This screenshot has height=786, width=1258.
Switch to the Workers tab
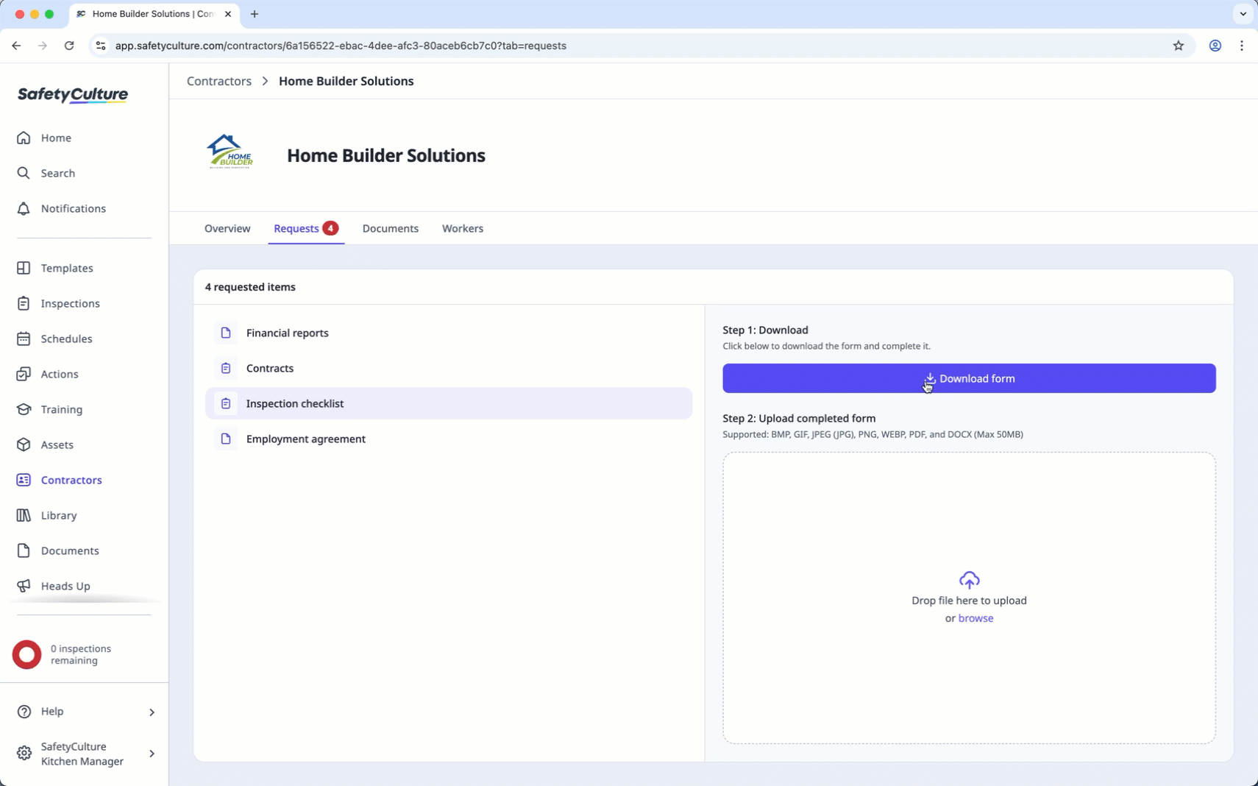click(463, 228)
